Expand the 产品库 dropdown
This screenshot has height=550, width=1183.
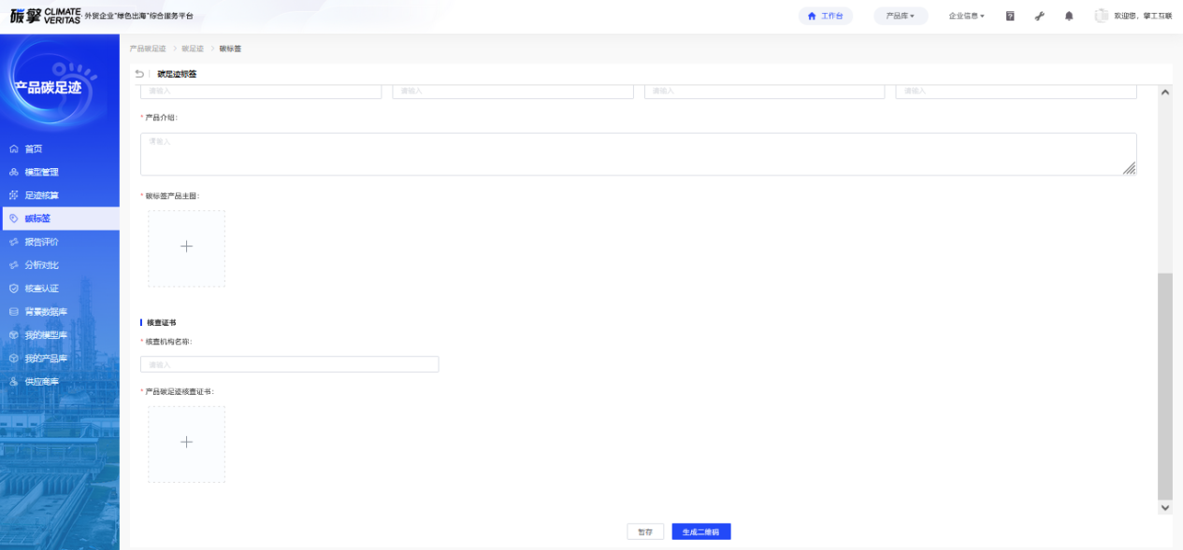tap(900, 16)
